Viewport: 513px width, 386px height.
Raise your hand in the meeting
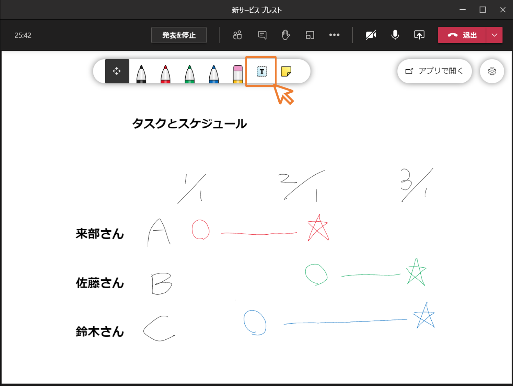tap(286, 35)
